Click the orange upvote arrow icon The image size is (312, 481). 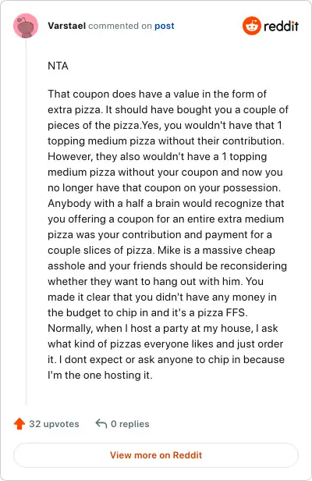(19, 424)
